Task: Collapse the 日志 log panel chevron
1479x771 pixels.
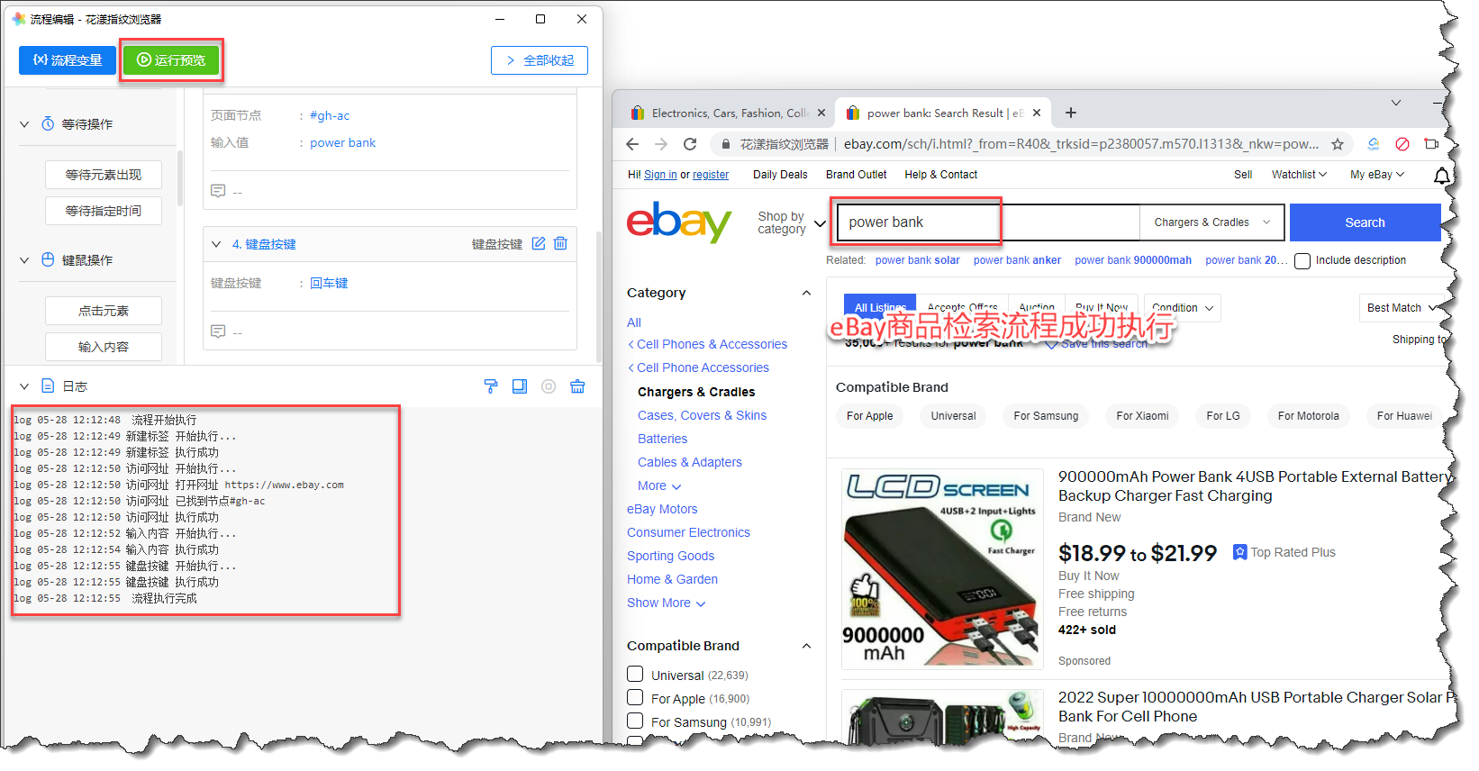Action: [24, 386]
